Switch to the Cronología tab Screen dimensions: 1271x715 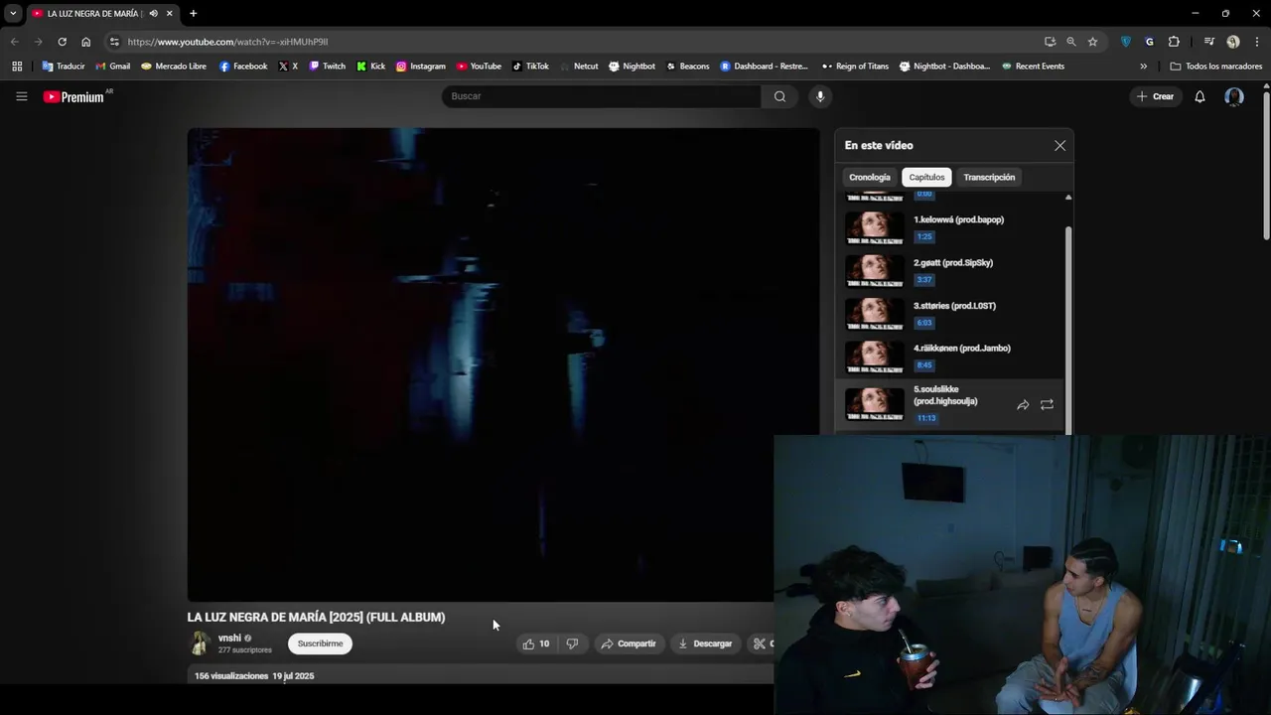click(870, 178)
